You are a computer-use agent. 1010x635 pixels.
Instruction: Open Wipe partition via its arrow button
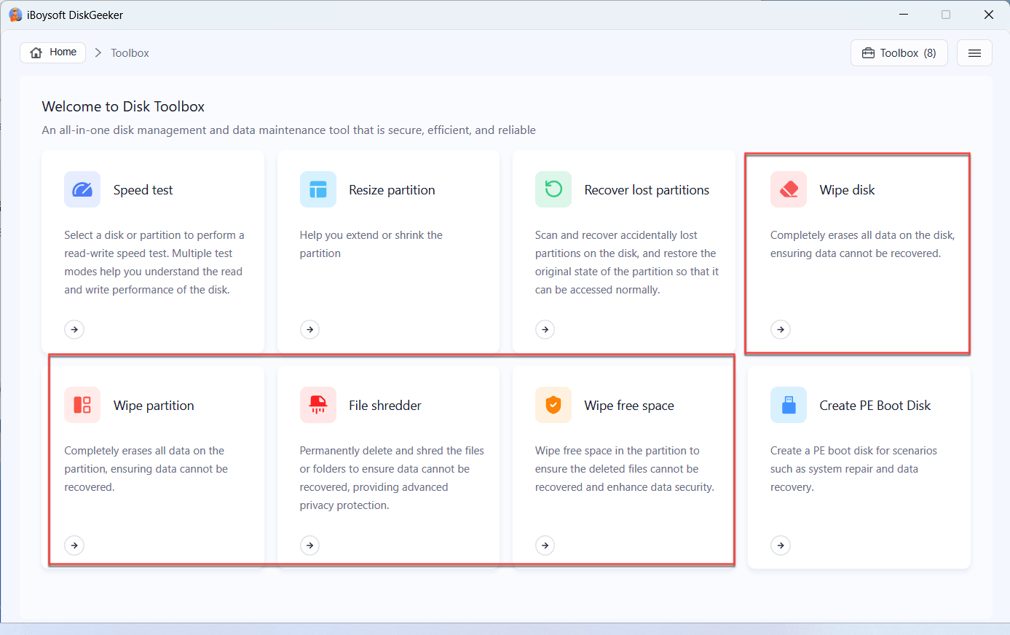point(74,545)
